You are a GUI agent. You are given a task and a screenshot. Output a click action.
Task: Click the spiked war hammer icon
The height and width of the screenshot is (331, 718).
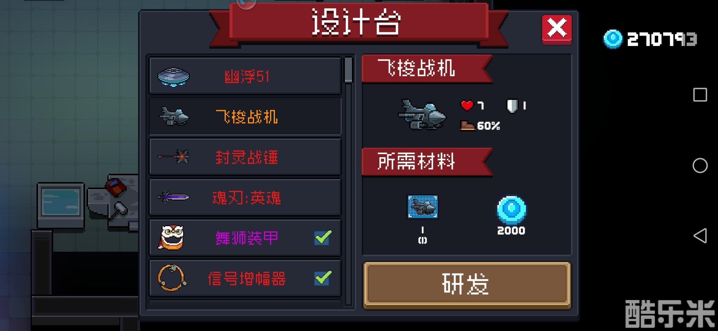pyautogui.click(x=174, y=157)
